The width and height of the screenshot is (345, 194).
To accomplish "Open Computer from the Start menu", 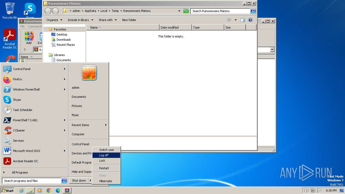I will point(78,134).
